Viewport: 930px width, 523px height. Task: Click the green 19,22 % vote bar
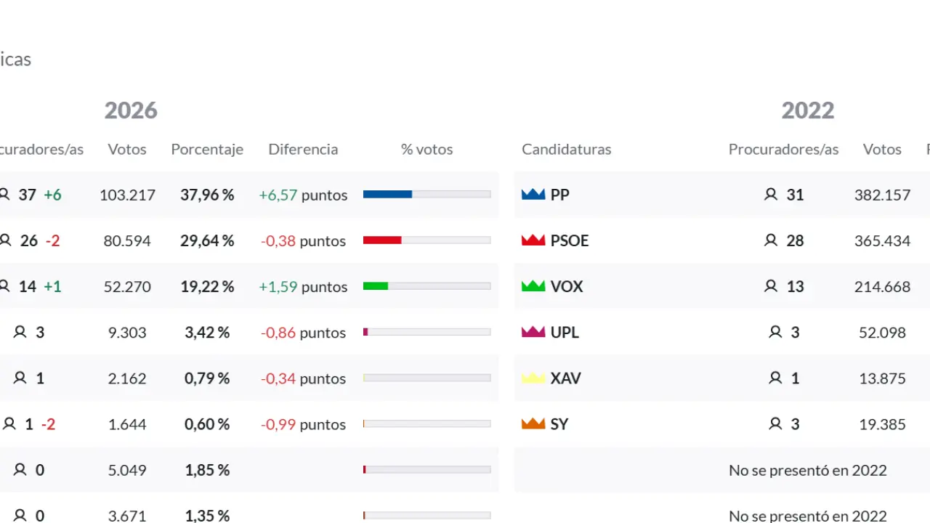376,286
